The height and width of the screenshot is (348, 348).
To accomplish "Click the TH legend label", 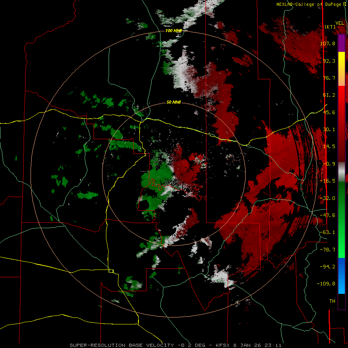I will click(x=332, y=301).
